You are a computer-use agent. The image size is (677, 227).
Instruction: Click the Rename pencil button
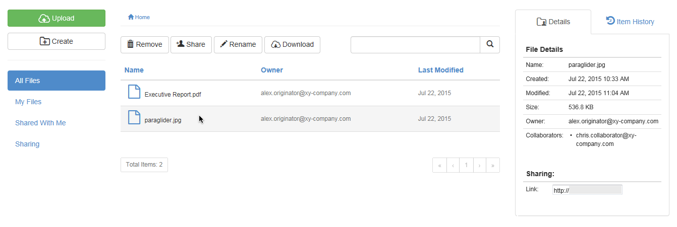coord(238,44)
